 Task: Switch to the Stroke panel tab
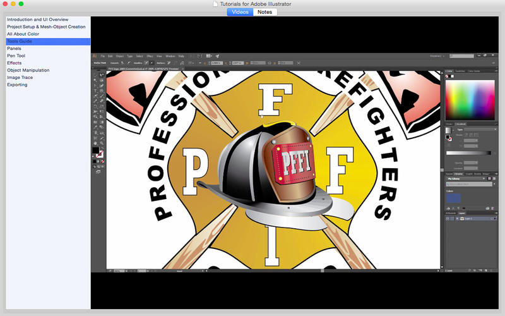(449, 124)
